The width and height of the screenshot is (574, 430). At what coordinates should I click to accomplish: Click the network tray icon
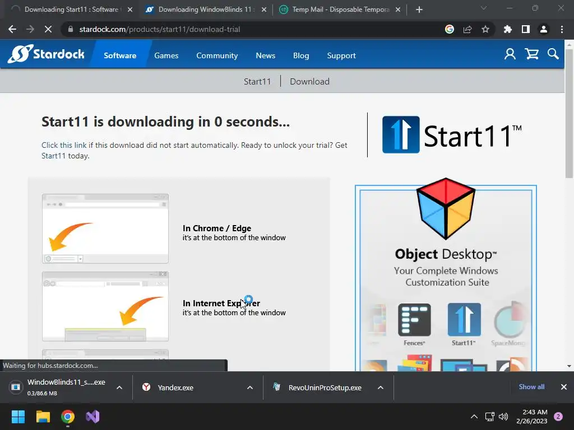[x=489, y=417]
